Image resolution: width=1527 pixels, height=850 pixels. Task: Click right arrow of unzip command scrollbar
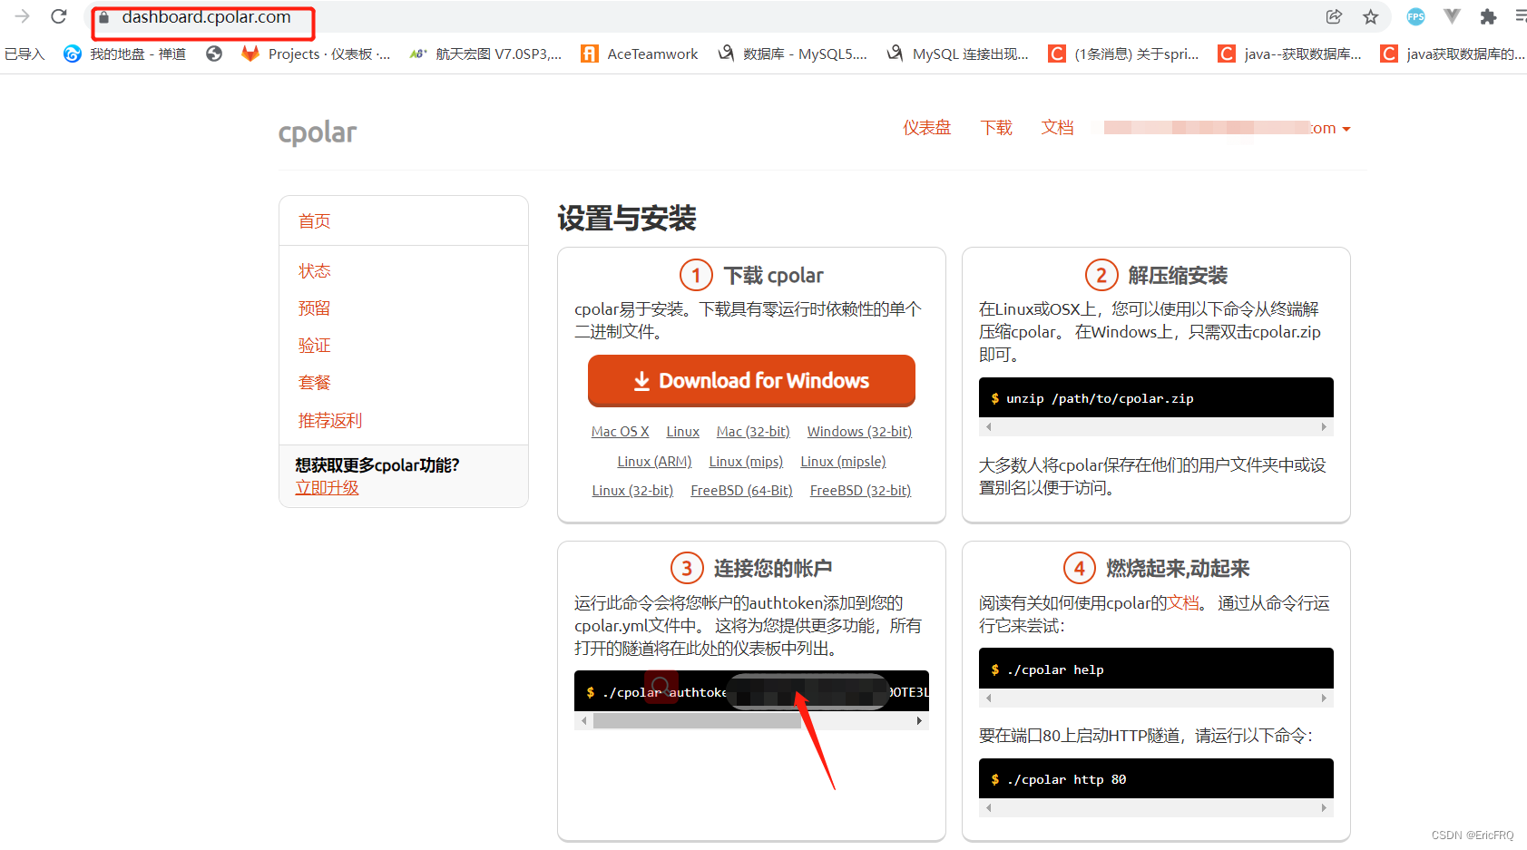click(1324, 427)
